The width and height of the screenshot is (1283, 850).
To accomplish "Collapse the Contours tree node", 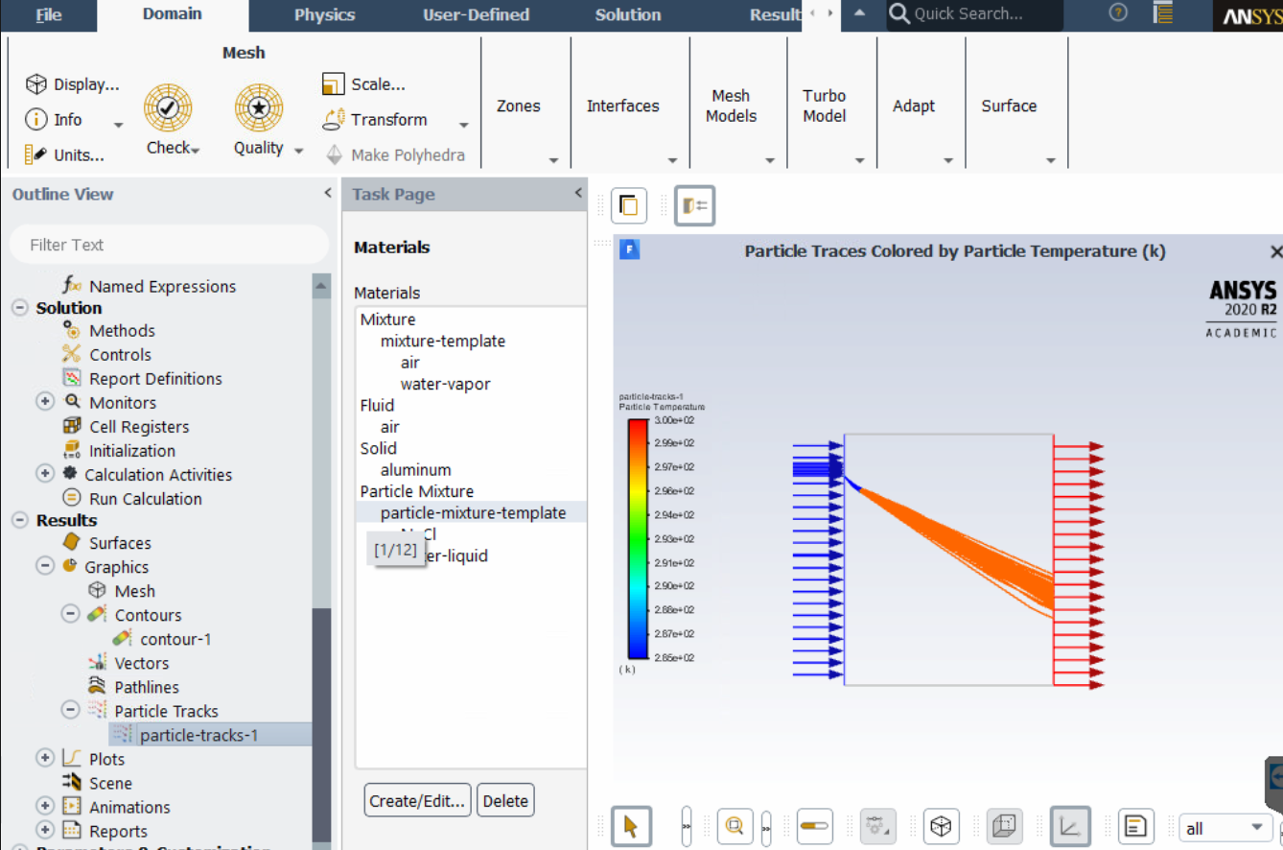I will 71,615.
